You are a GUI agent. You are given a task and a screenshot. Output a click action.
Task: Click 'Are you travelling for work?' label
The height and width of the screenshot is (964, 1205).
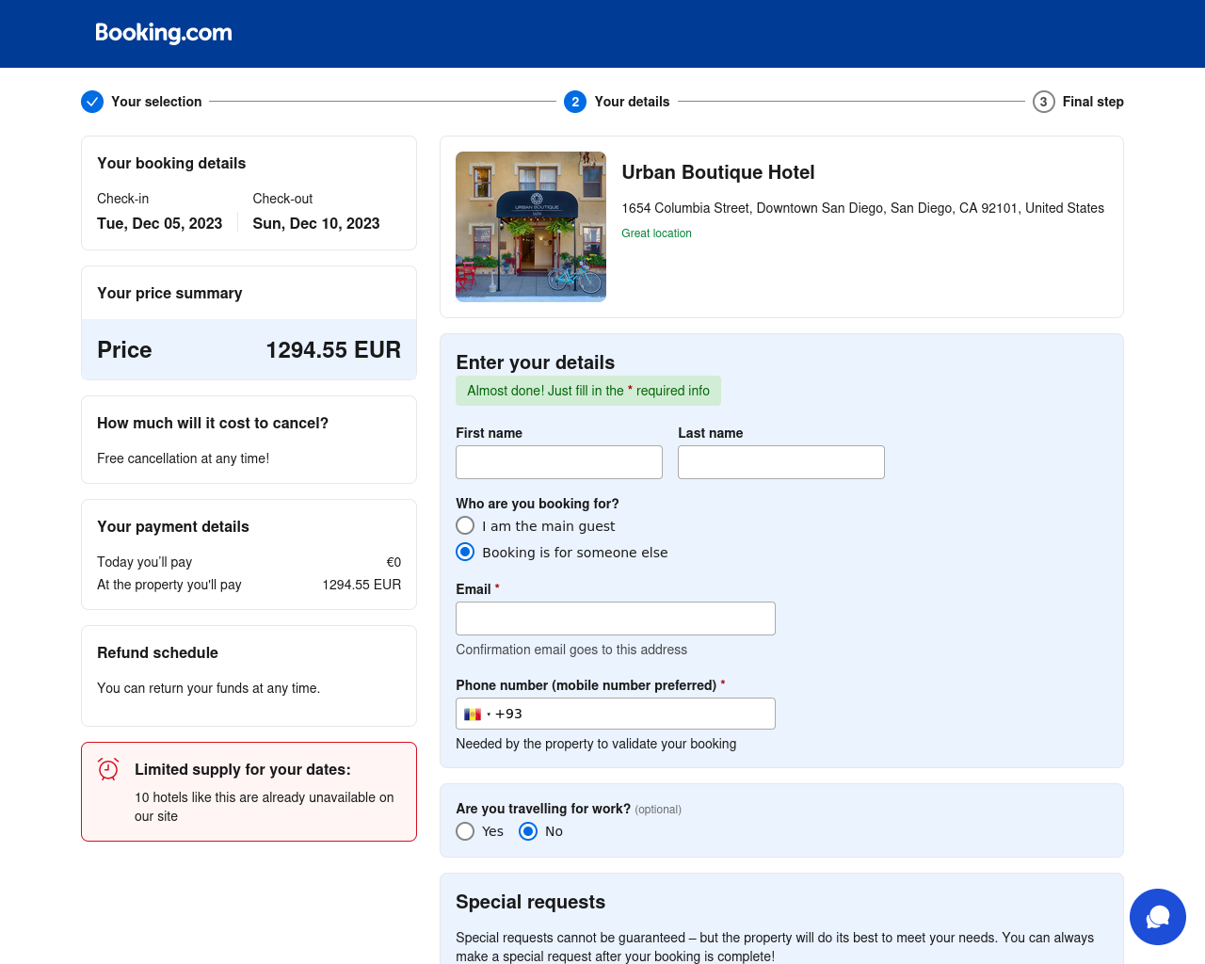point(543,809)
